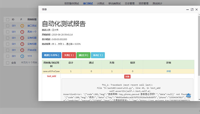Tick the header checkbox beside the ID column
The width and height of the screenshot is (200, 114).
pyautogui.click(x=8, y=20)
